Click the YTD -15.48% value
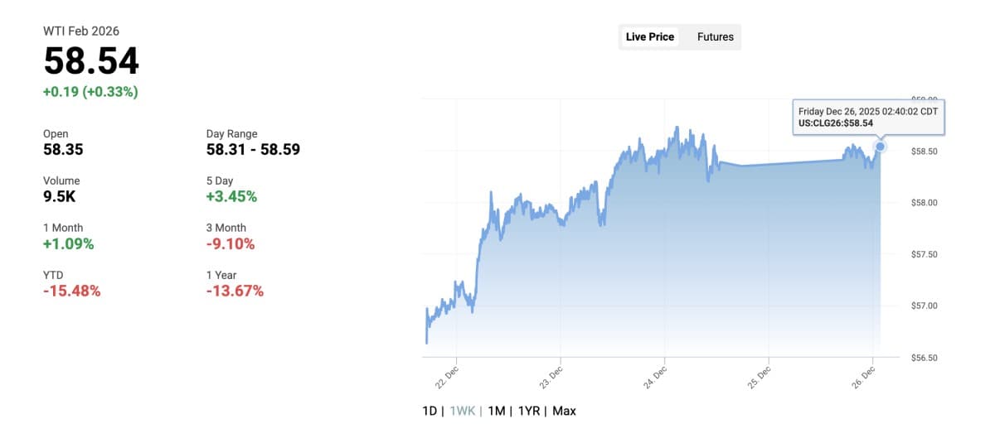The height and width of the screenshot is (438, 995). (71, 291)
